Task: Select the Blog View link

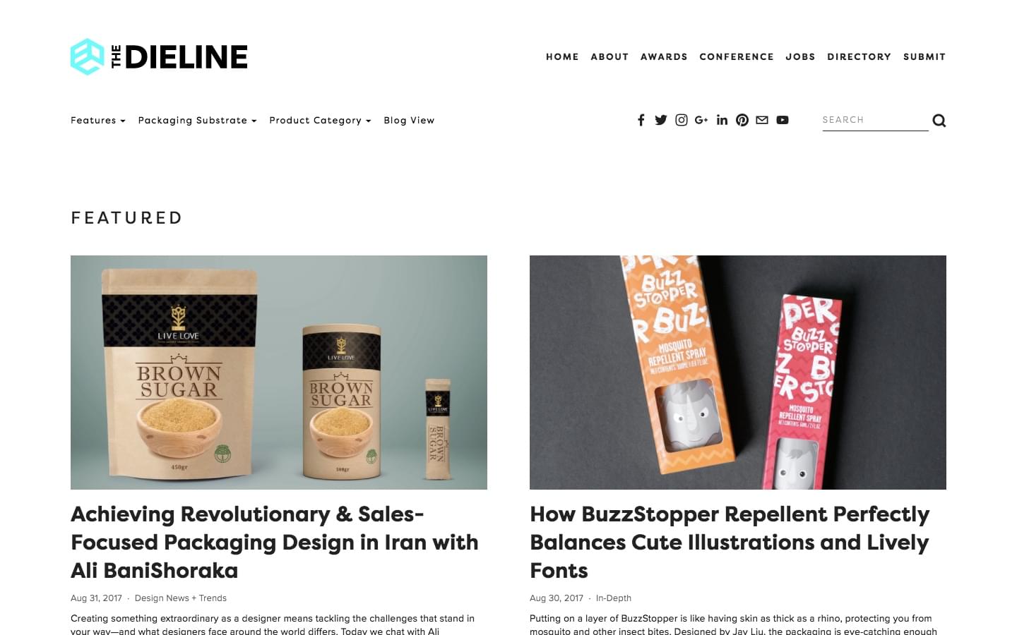Action: pos(409,121)
